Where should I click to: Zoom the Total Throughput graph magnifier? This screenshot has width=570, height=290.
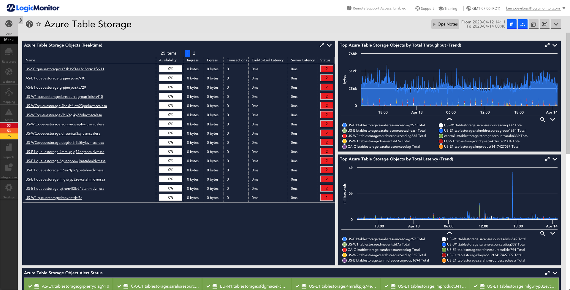click(x=542, y=119)
